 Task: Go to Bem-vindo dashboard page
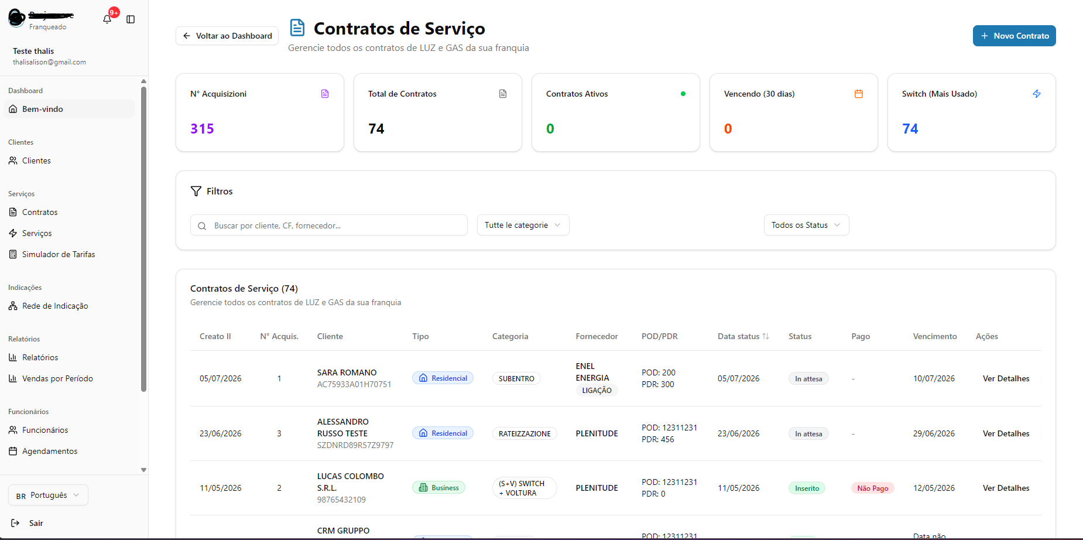pos(69,109)
